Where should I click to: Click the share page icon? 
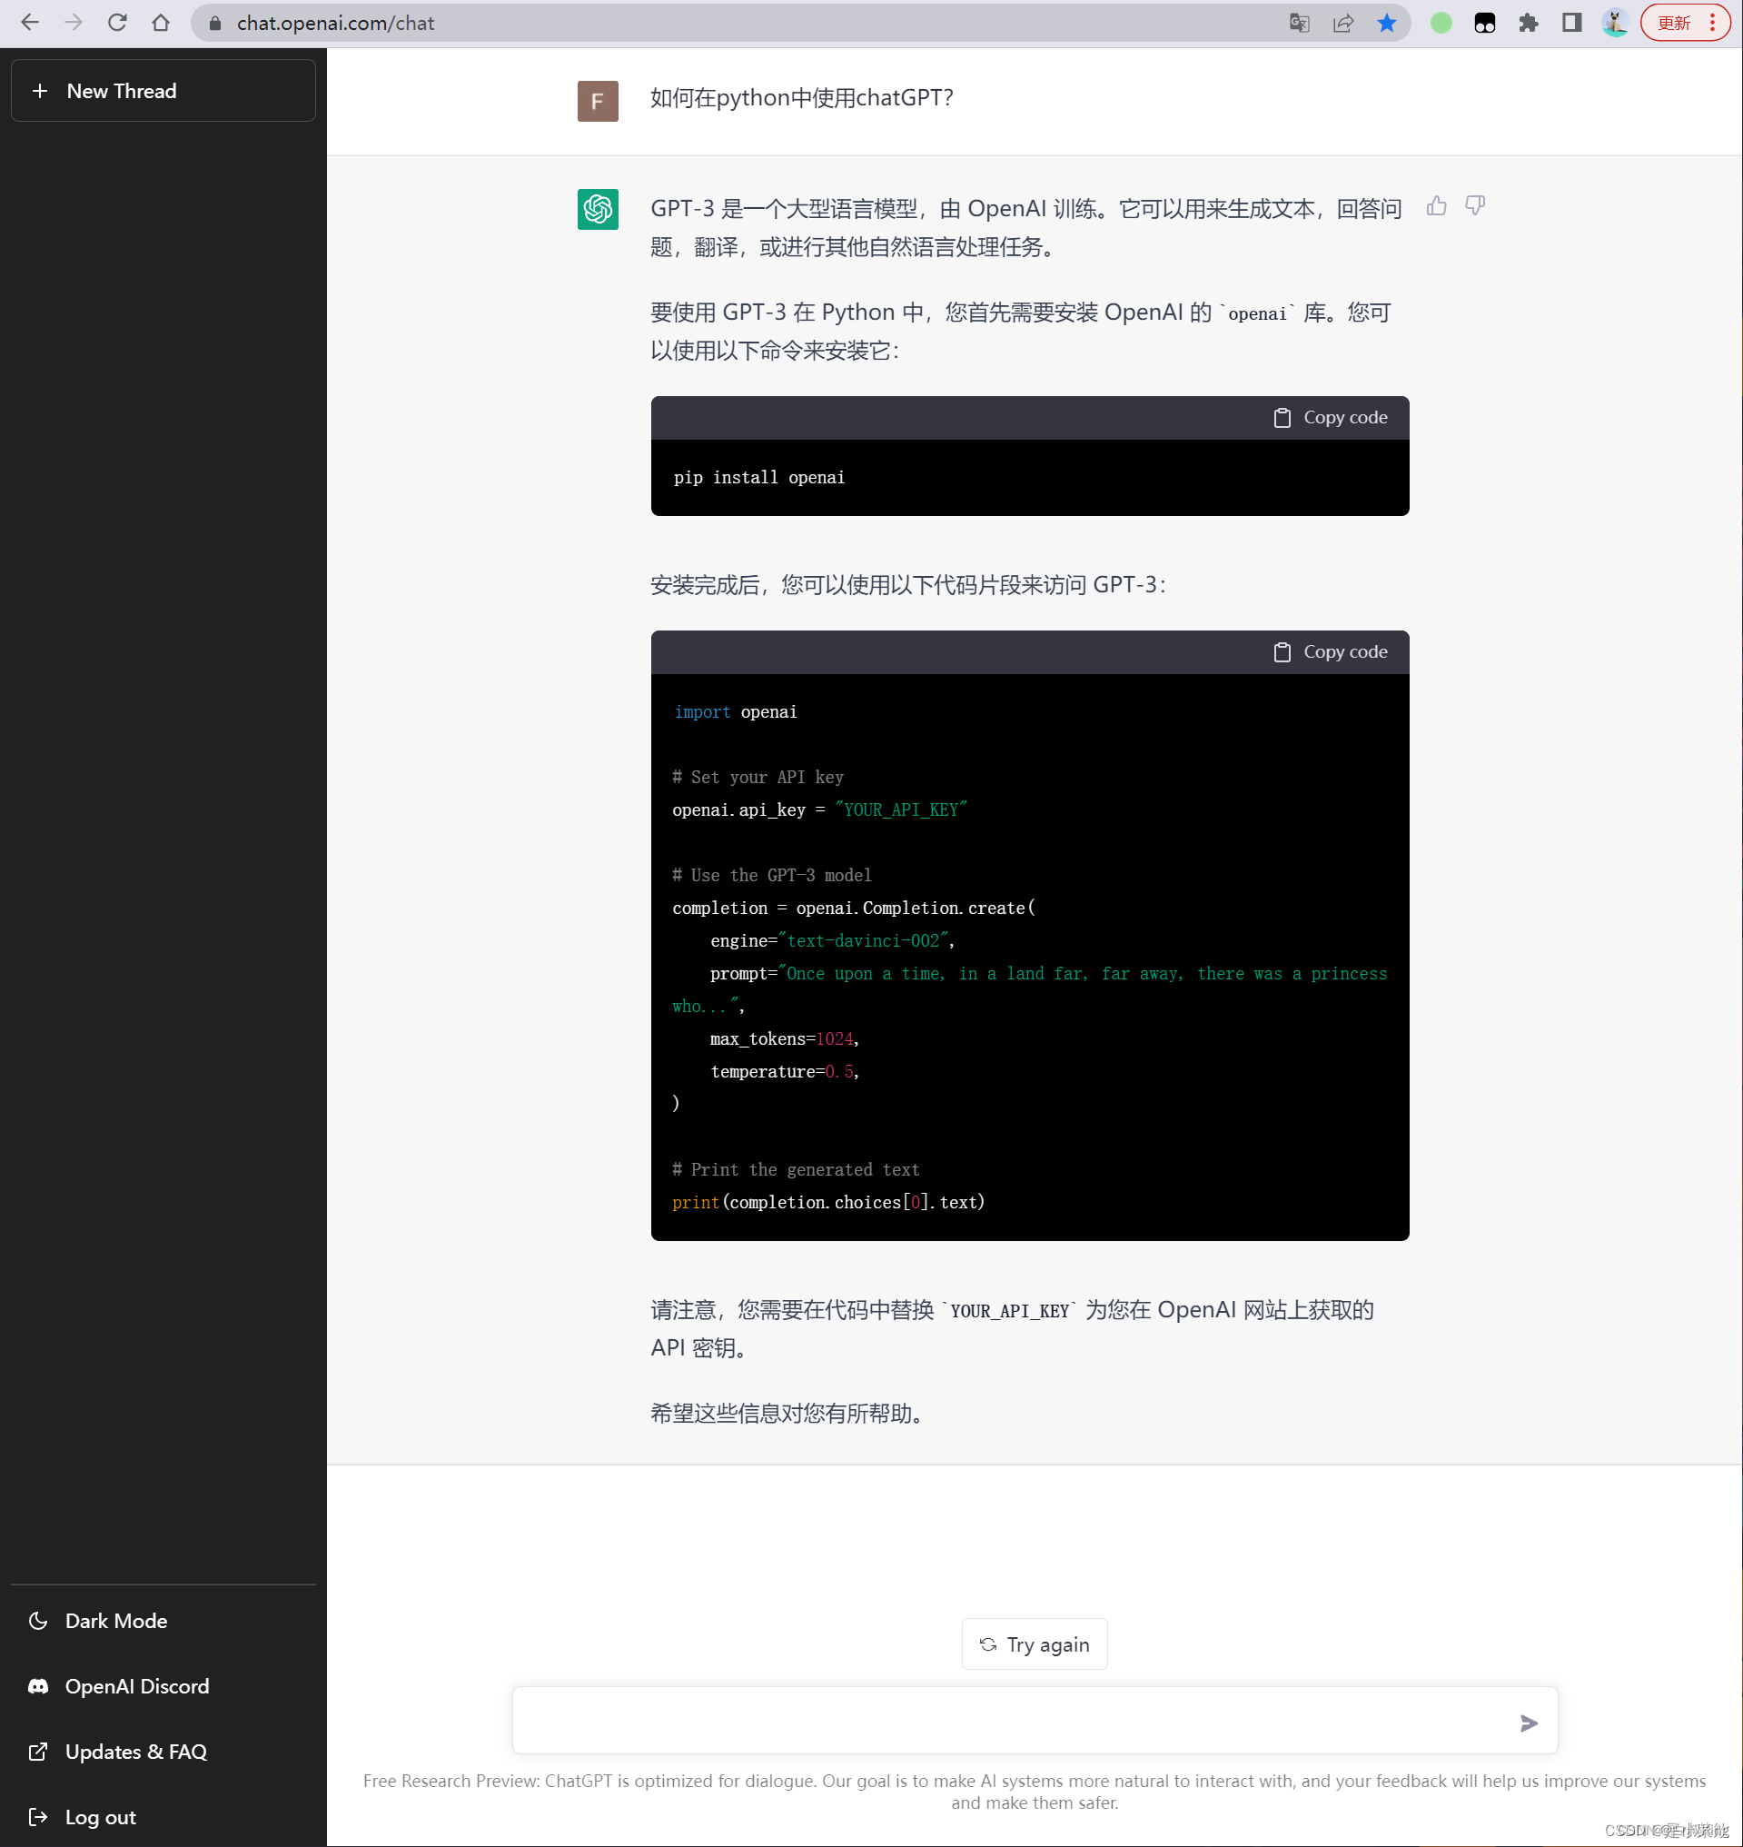pyautogui.click(x=1342, y=24)
